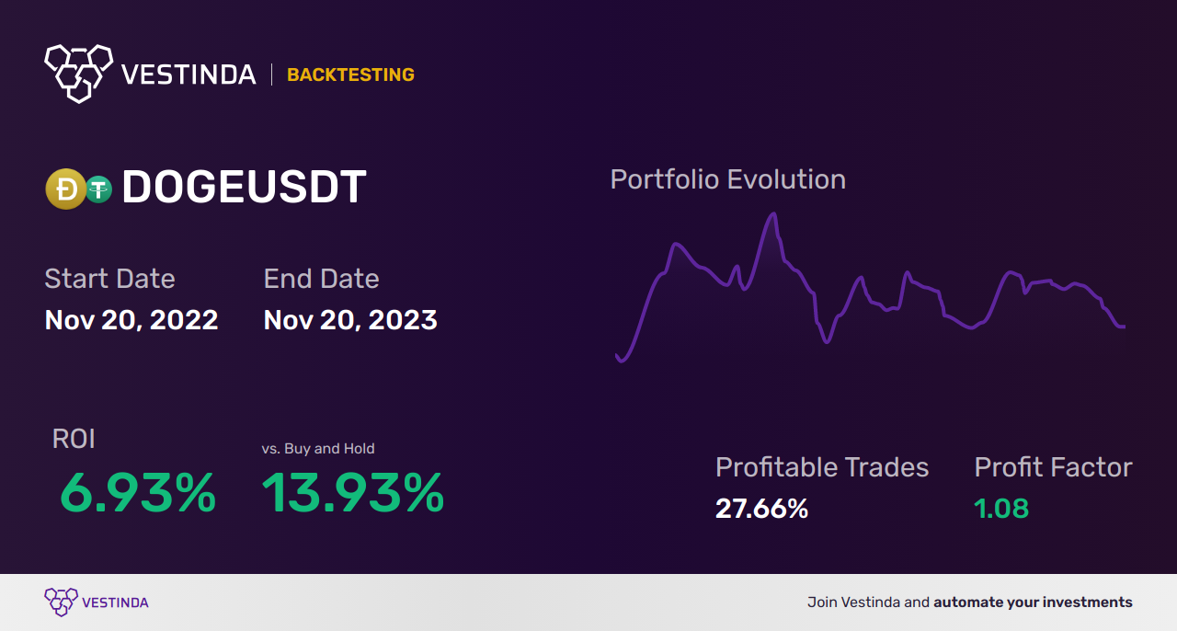Toggle the vs. Buy and Hold comparison
1177x631 pixels.
pos(318,449)
